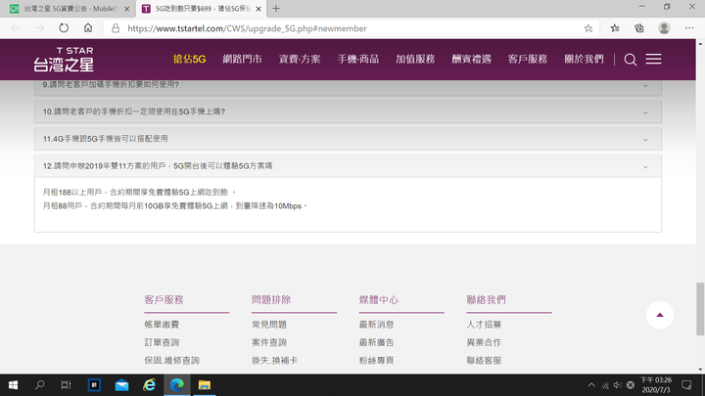Click the browser back arrow
This screenshot has height=396, width=705.
click(x=16, y=28)
